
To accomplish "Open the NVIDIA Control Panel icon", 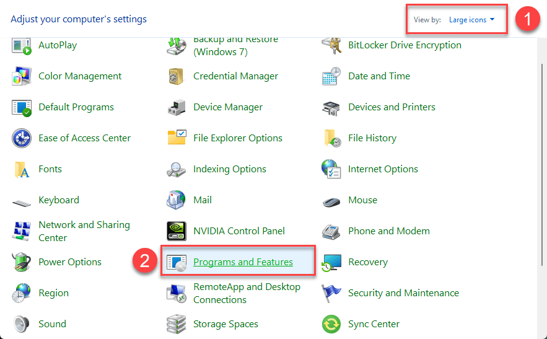I will pos(177,231).
